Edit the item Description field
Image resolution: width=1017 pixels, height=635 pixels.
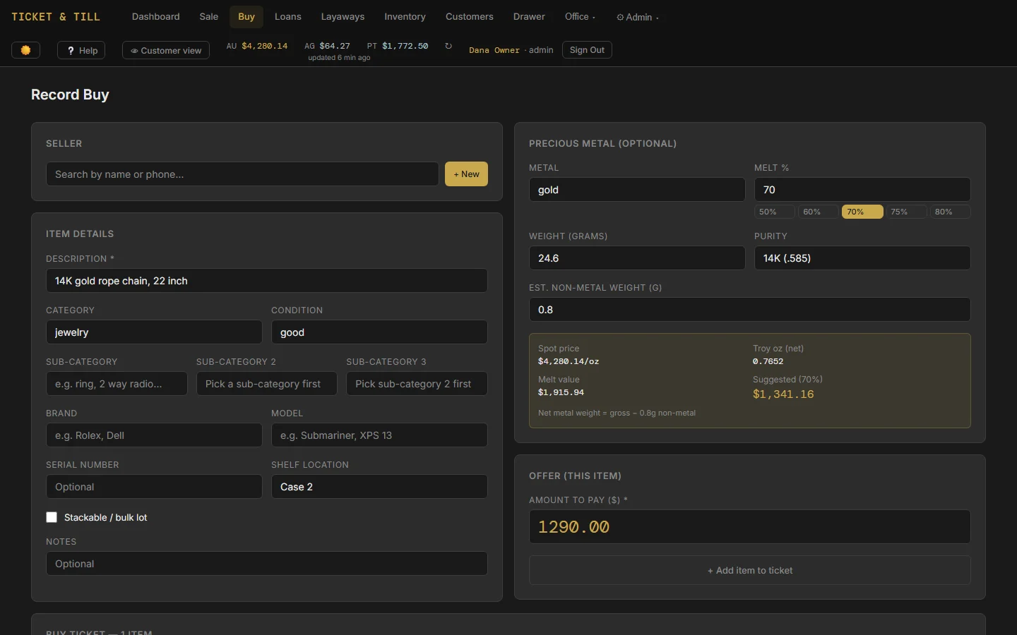[x=267, y=281]
